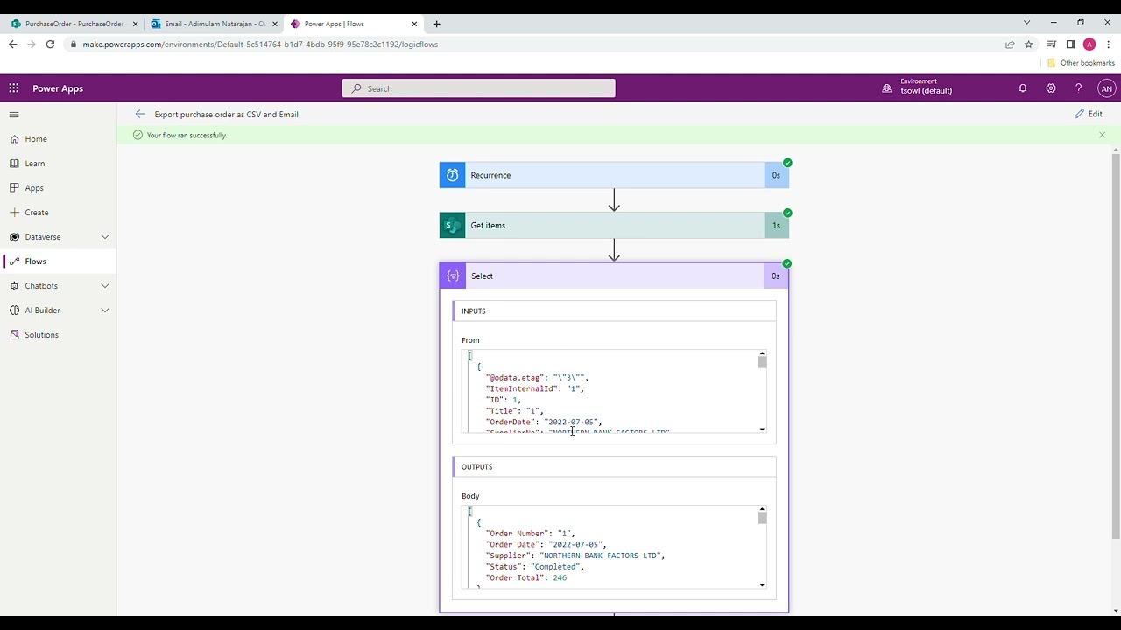This screenshot has height=630, width=1121.
Task: Open the Chrome profile avatar
Action: pyautogui.click(x=1089, y=45)
